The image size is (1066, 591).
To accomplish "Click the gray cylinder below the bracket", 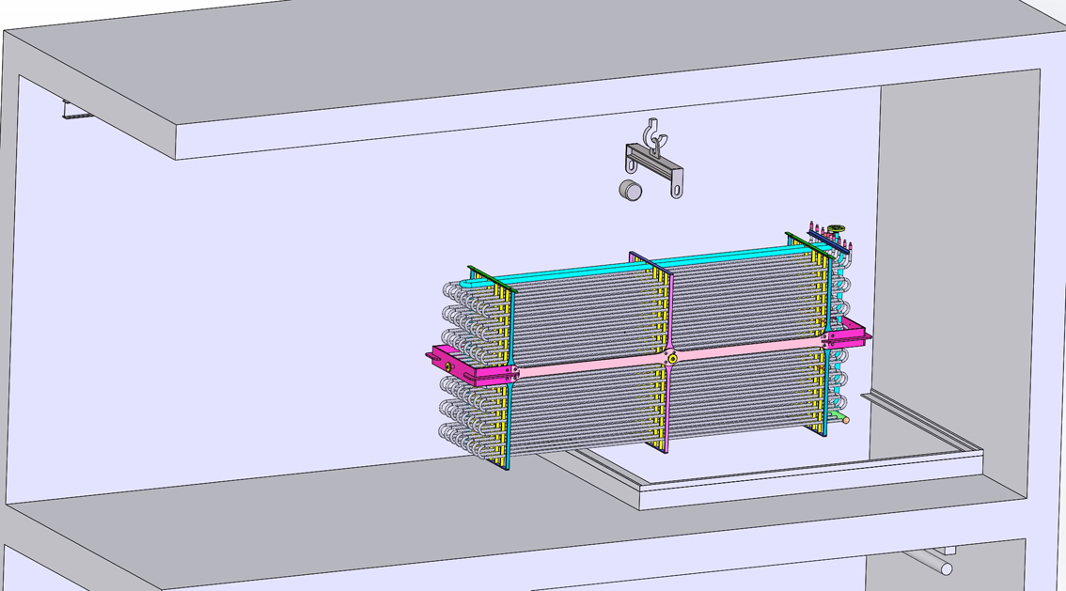I will [631, 190].
